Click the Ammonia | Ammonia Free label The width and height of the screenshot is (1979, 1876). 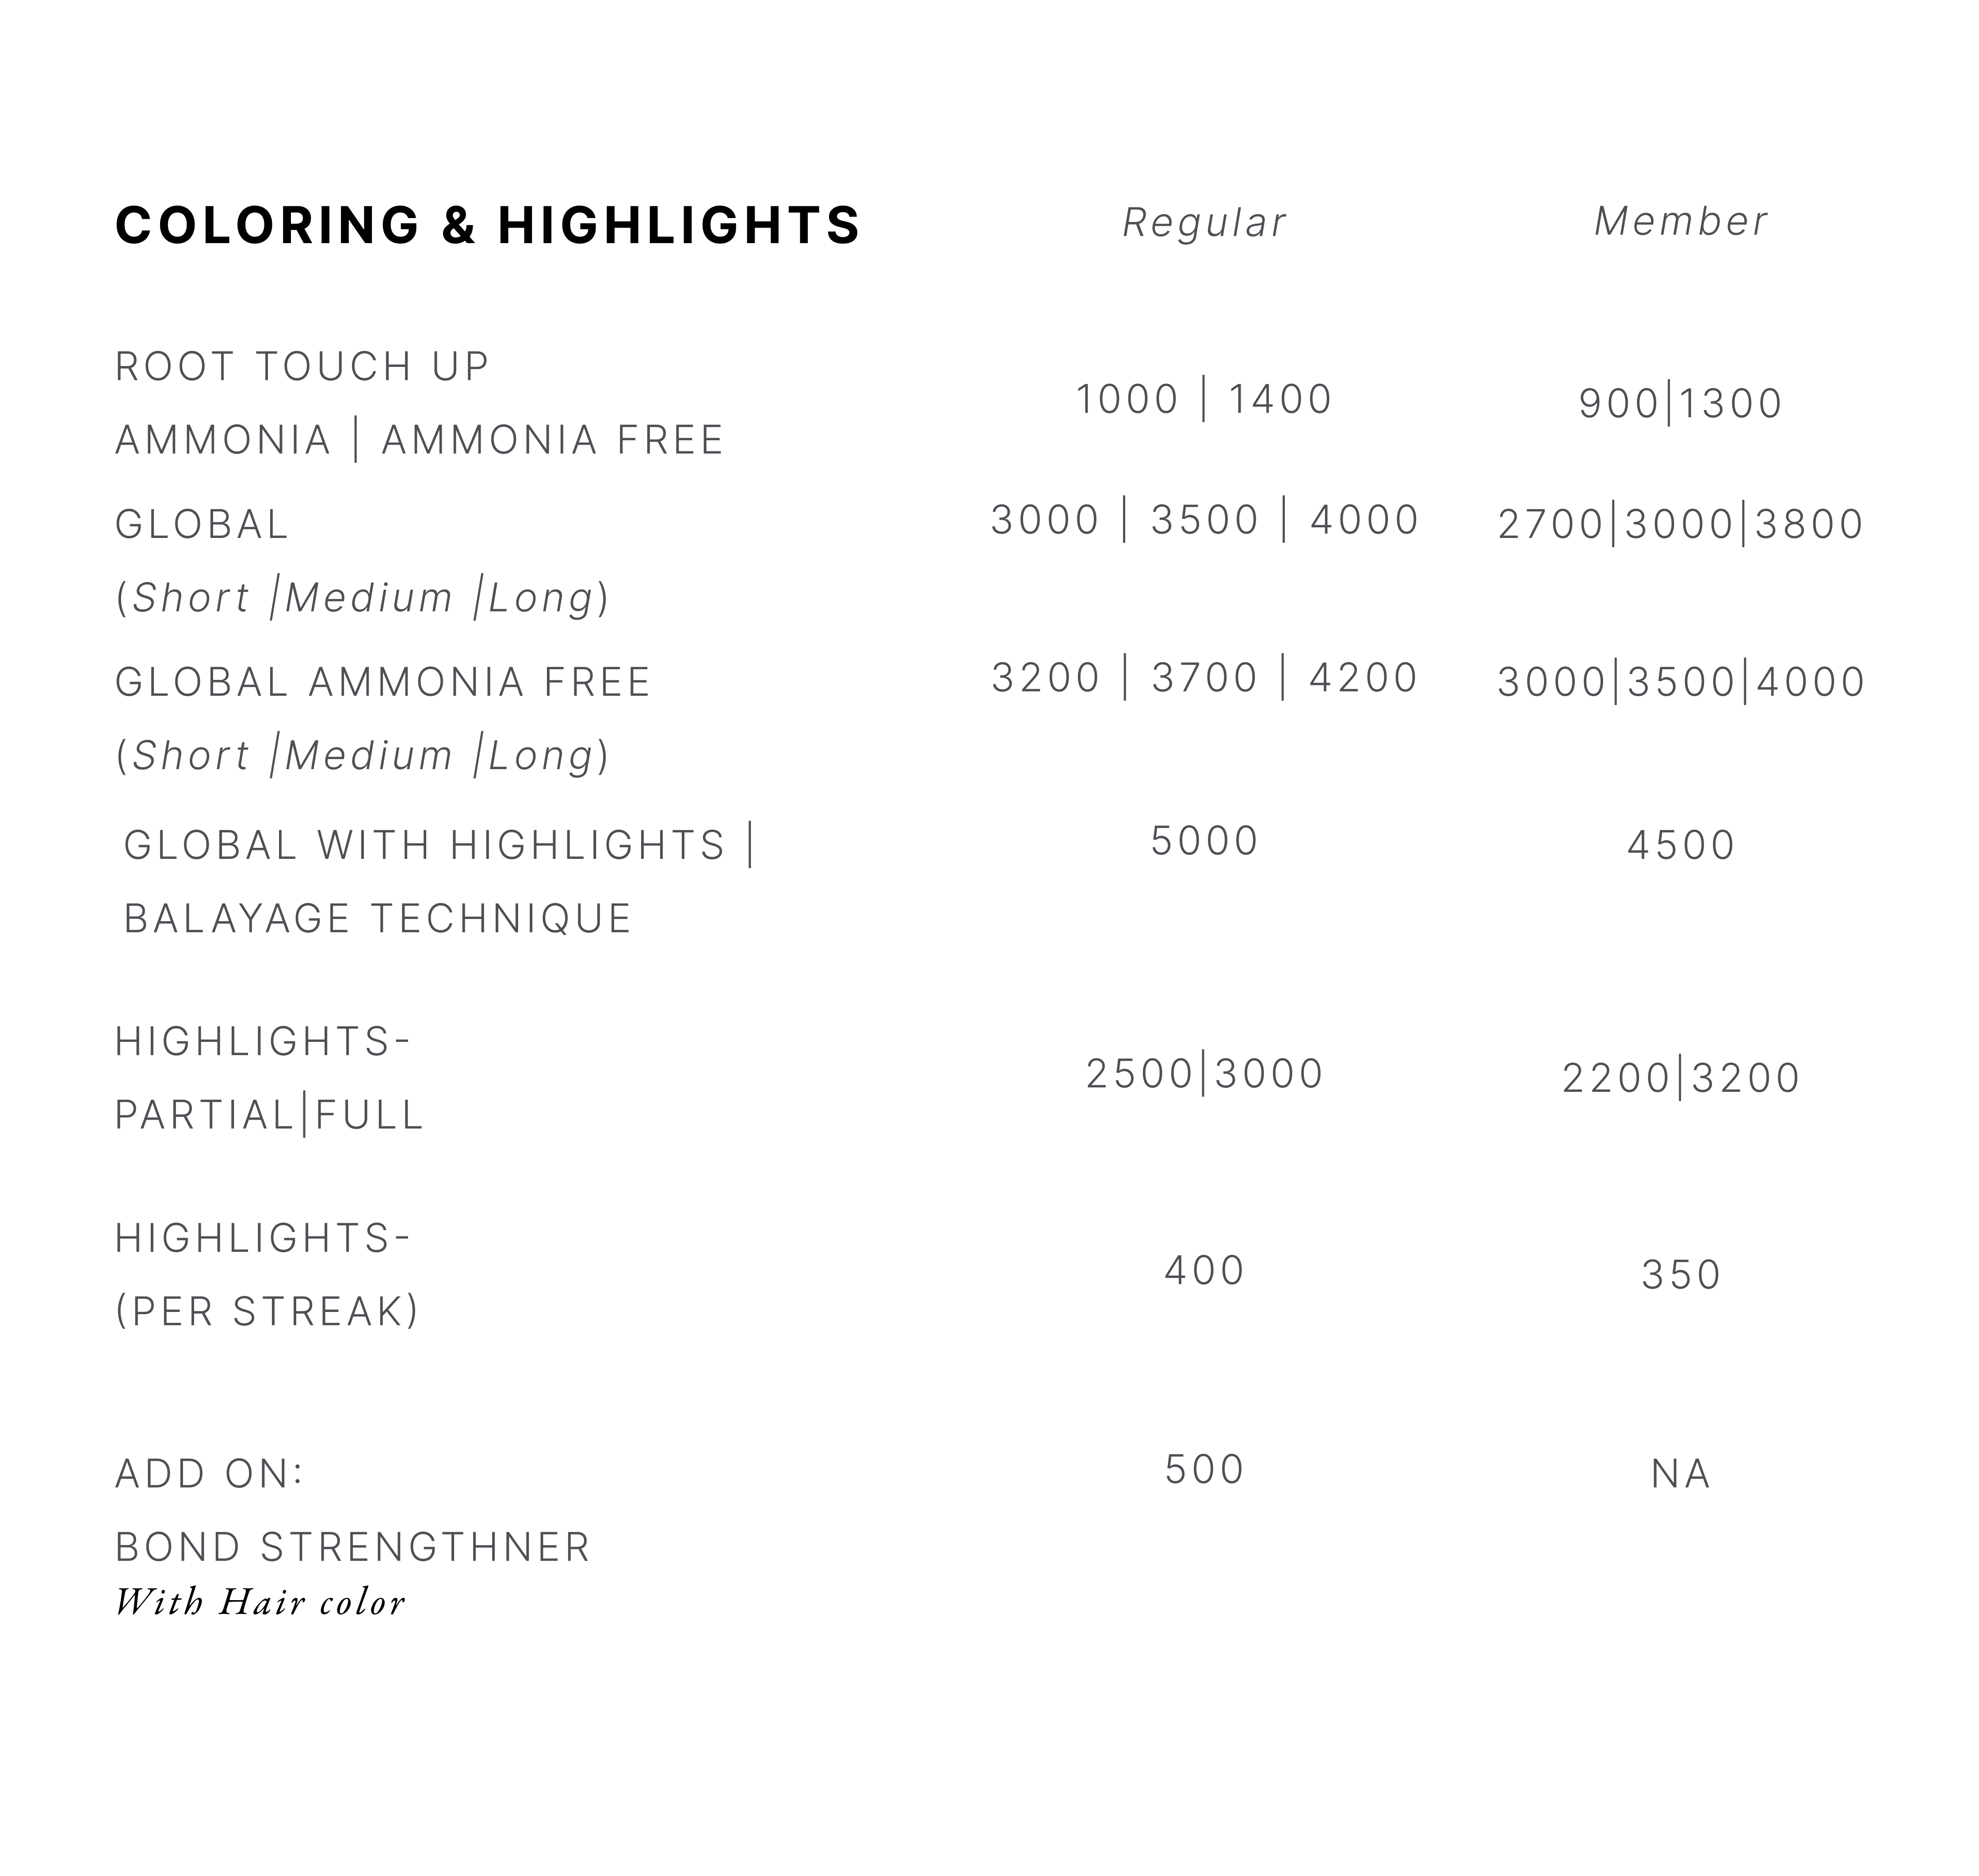[x=419, y=440]
